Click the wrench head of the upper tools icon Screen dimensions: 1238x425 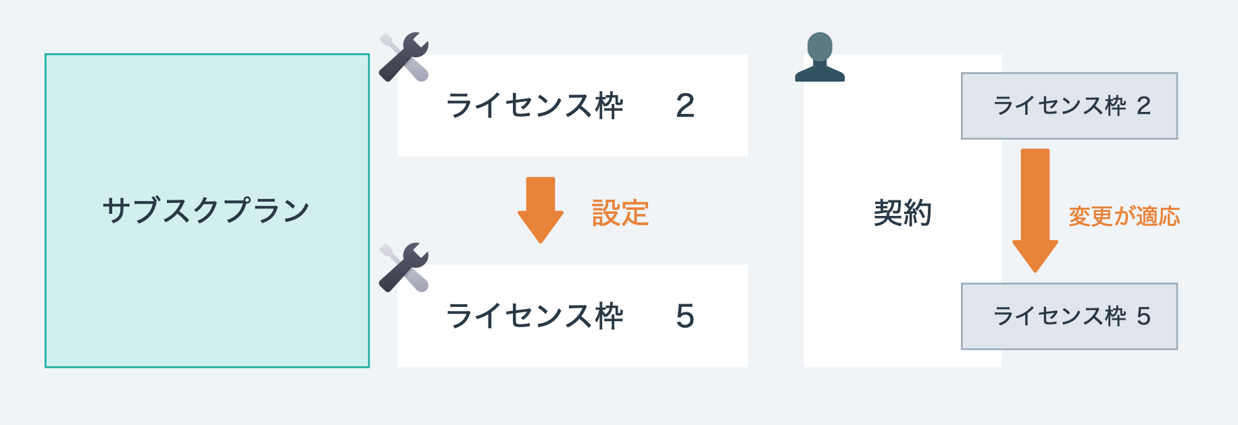point(415,46)
